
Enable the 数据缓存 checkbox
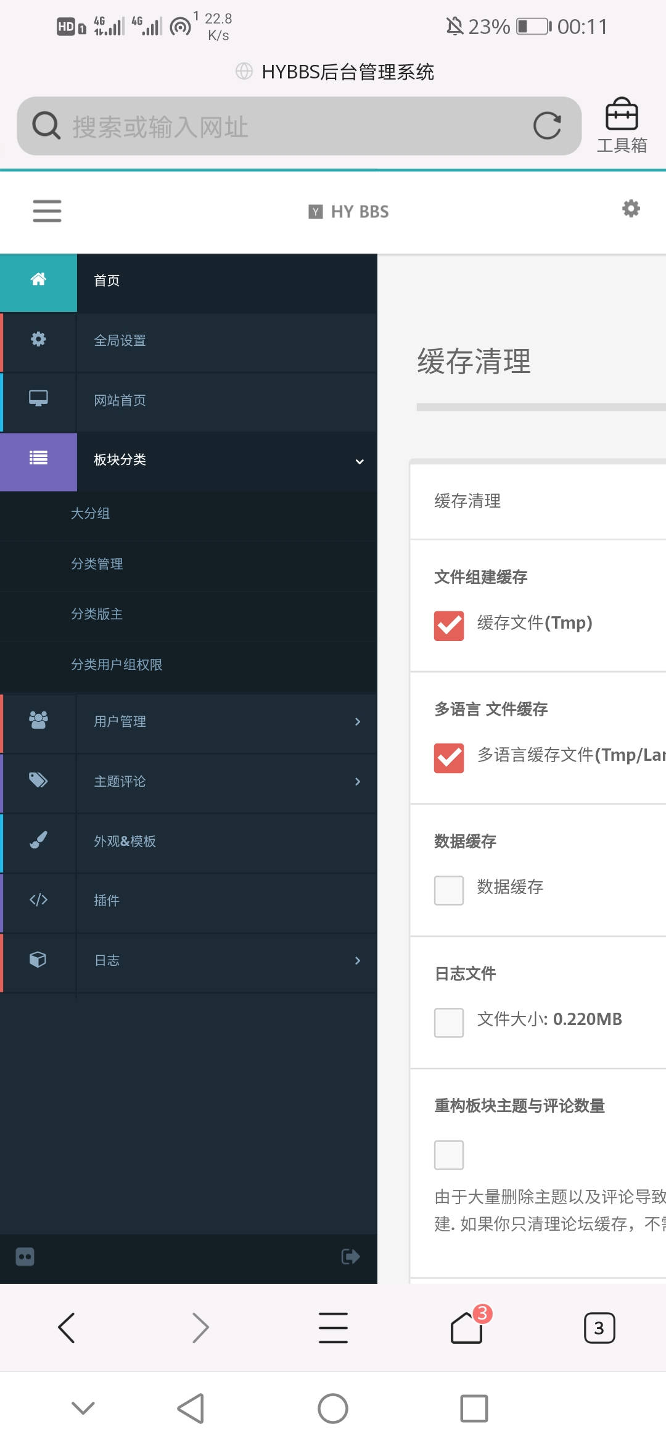click(448, 890)
